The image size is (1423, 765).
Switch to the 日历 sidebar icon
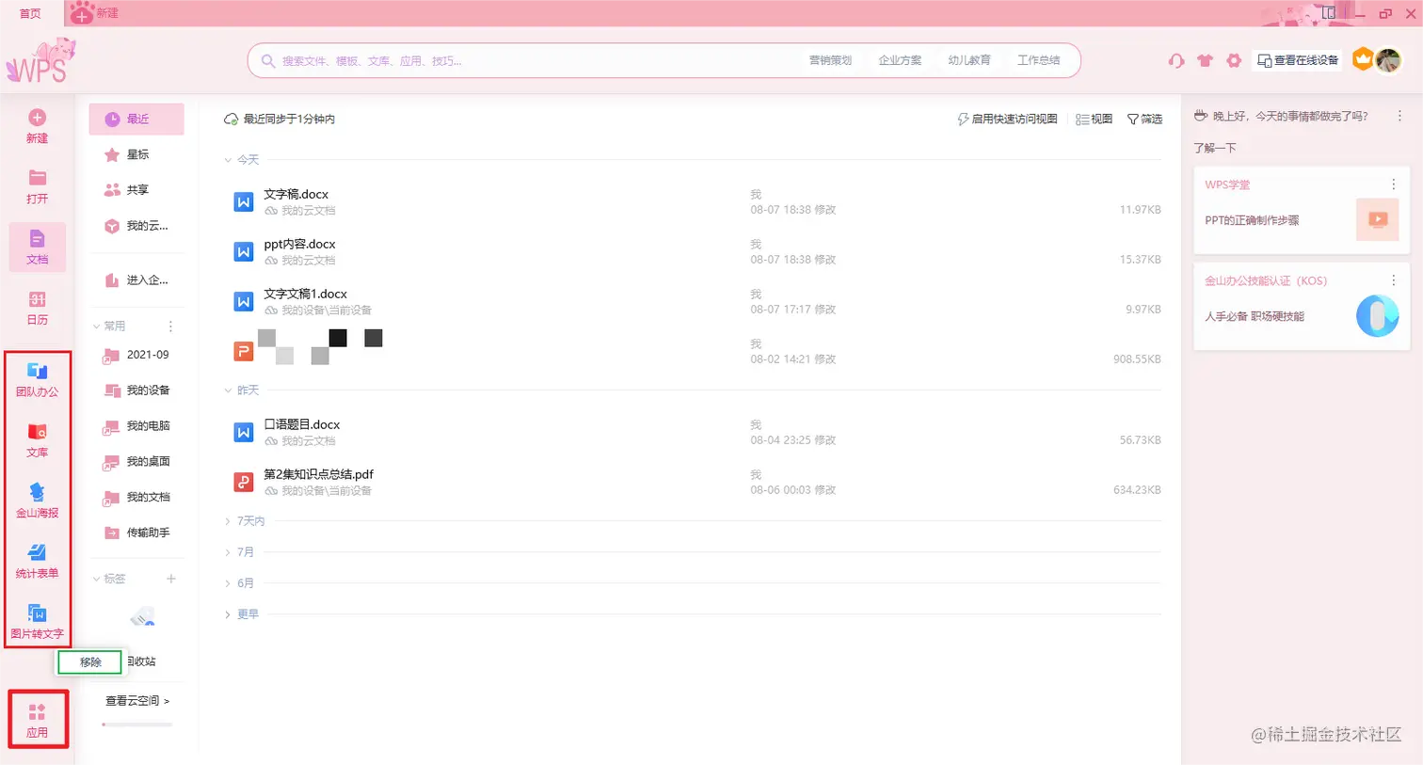(x=38, y=307)
